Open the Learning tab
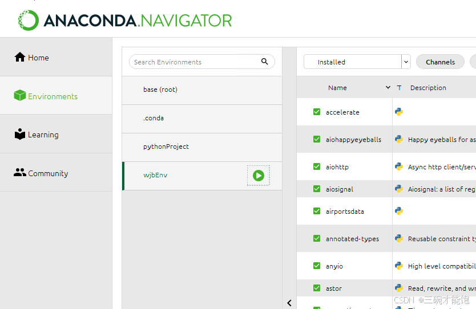476x309 pixels. (x=56, y=134)
